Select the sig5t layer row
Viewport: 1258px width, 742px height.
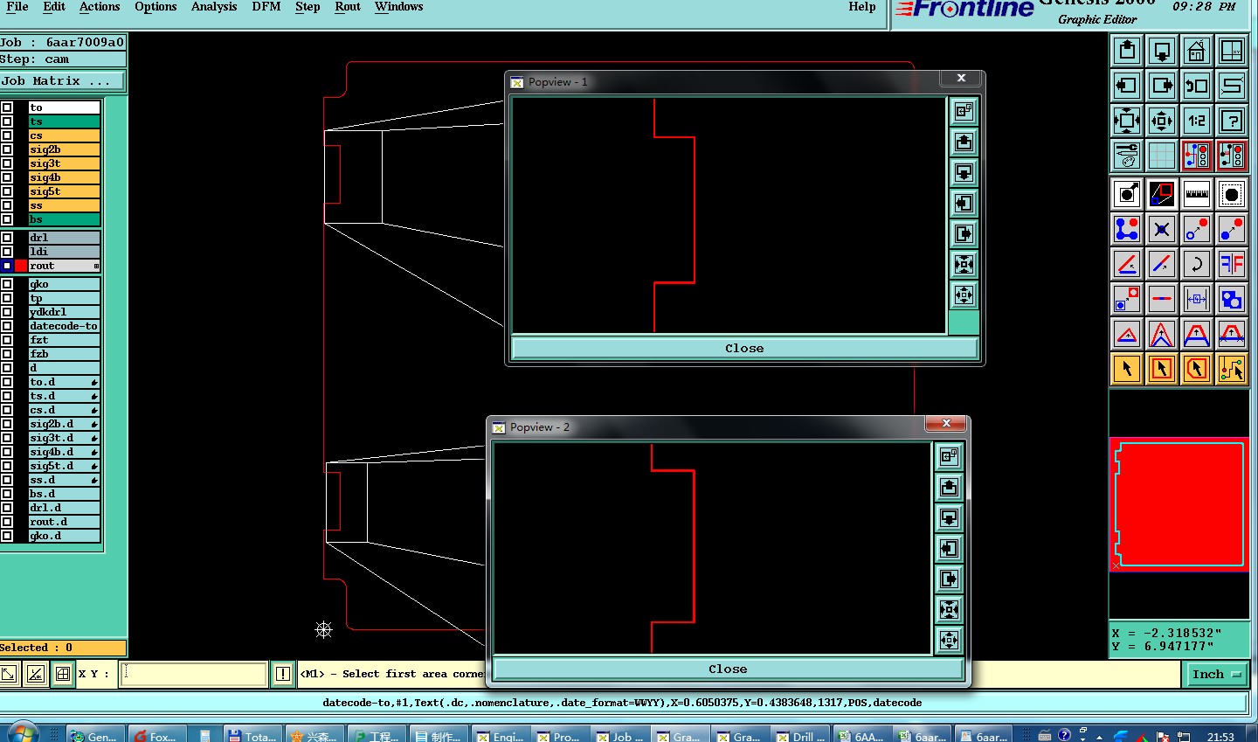(65, 191)
